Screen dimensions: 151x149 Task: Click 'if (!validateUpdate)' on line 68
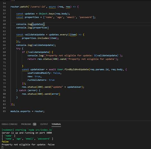[x=36, y=52]
